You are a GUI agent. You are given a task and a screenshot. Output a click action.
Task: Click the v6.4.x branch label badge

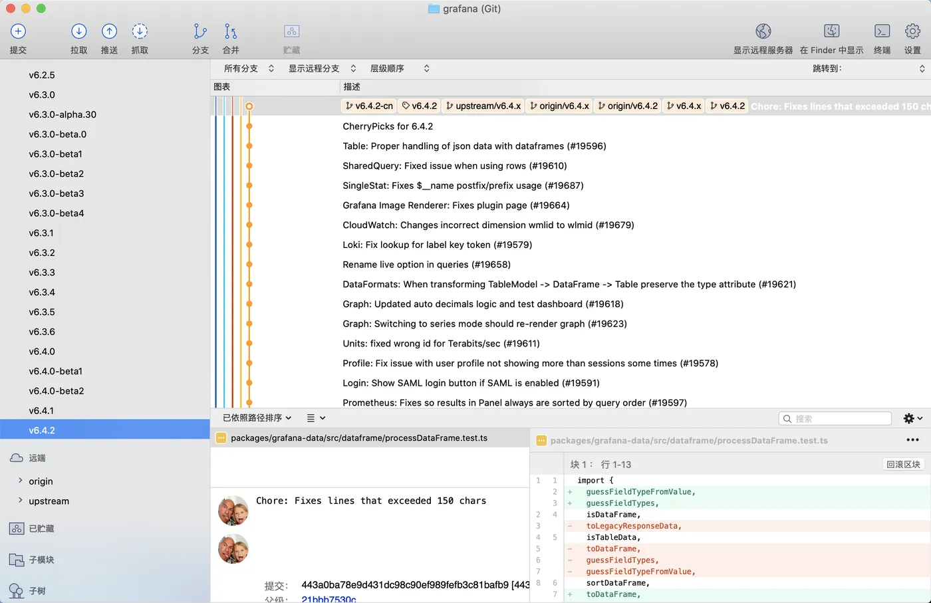[684, 106]
